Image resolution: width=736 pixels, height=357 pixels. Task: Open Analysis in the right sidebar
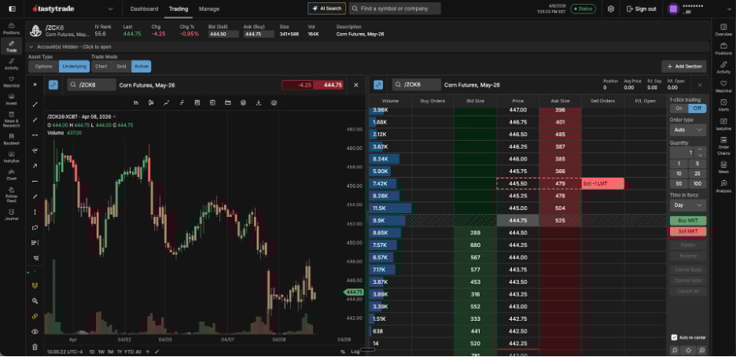(723, 186)
